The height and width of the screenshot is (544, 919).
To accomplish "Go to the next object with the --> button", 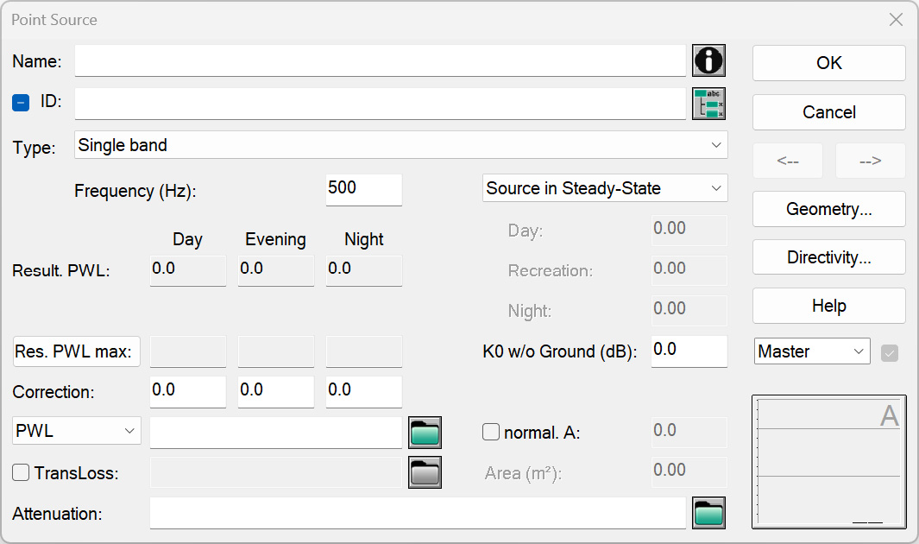I will pyautogui.click(x=871, y=161).
